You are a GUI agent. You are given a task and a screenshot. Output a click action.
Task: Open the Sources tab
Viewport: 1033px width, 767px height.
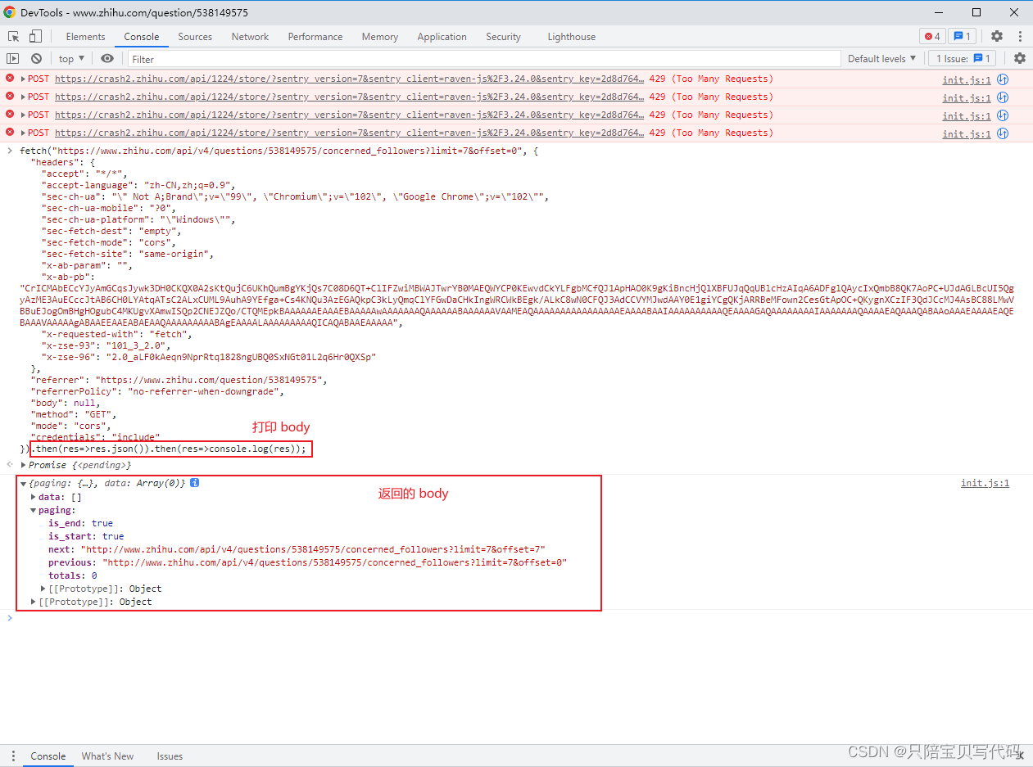click(195, 37)
